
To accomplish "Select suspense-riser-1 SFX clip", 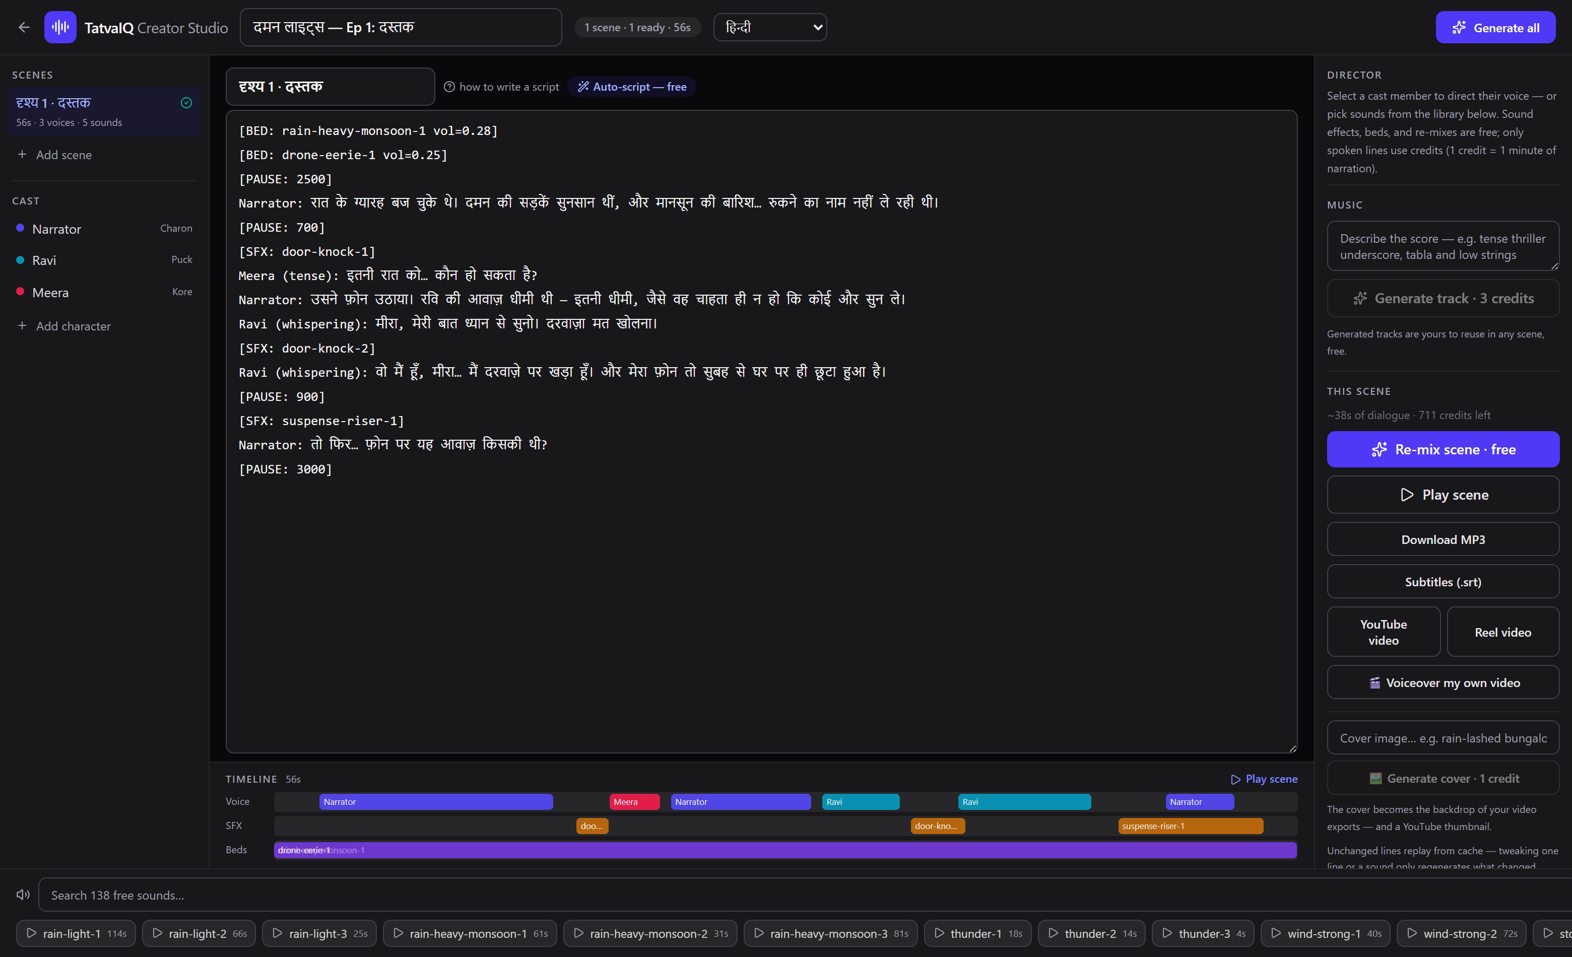I will (x=1191, y=826).
